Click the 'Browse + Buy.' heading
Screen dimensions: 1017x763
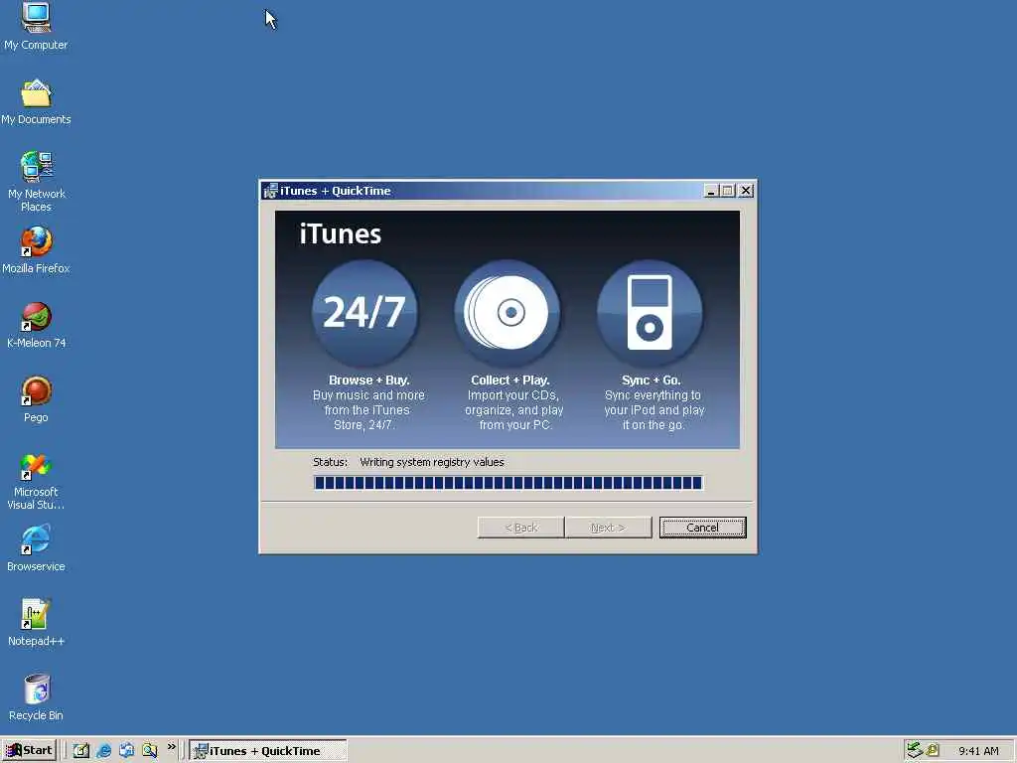(x=369, y=381)
